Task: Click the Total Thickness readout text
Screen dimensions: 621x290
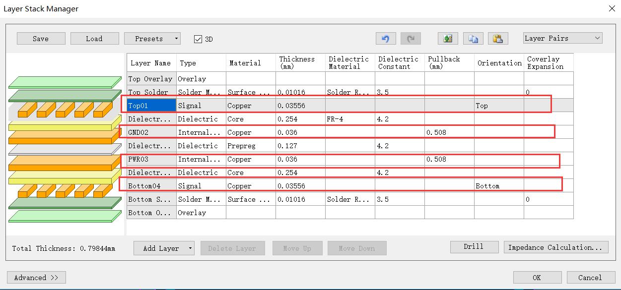Action: click(x=64, y=248)
